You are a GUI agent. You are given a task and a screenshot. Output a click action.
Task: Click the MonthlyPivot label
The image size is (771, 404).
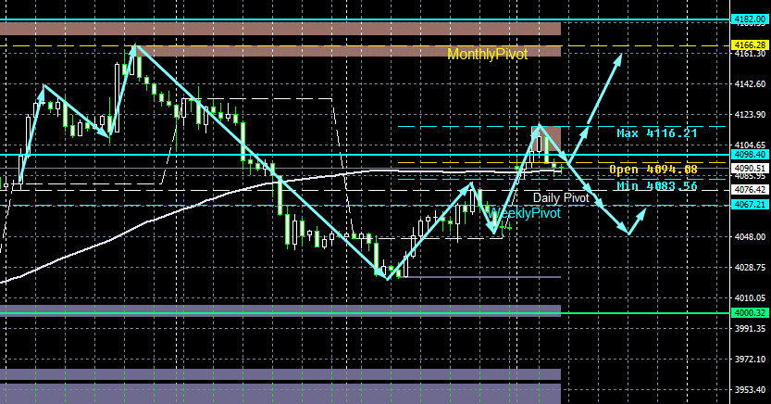487,54
